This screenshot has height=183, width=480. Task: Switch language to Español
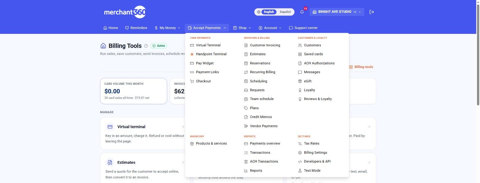(285, 12)
